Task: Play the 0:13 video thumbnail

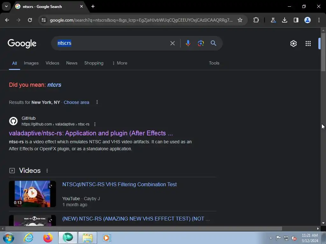Action: [x=32, y=194]
